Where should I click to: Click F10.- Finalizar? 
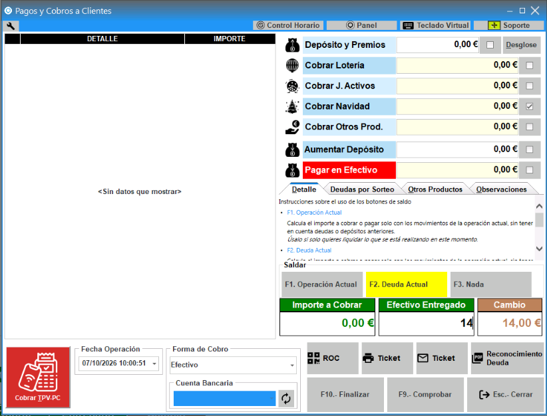click(345, 395)
